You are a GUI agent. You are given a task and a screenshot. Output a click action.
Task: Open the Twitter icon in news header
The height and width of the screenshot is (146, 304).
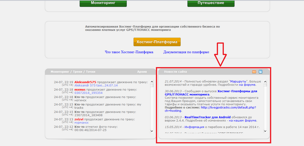[x=261, y=72]
